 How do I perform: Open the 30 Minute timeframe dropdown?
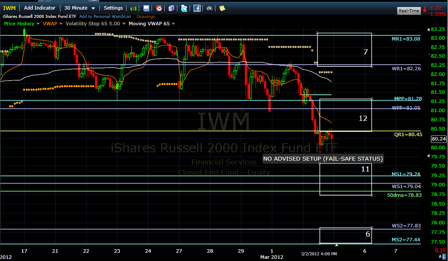(80, 8)
